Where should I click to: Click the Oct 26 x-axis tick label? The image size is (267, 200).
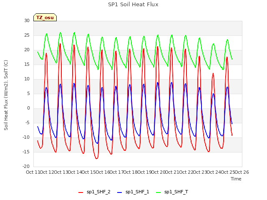242,172
